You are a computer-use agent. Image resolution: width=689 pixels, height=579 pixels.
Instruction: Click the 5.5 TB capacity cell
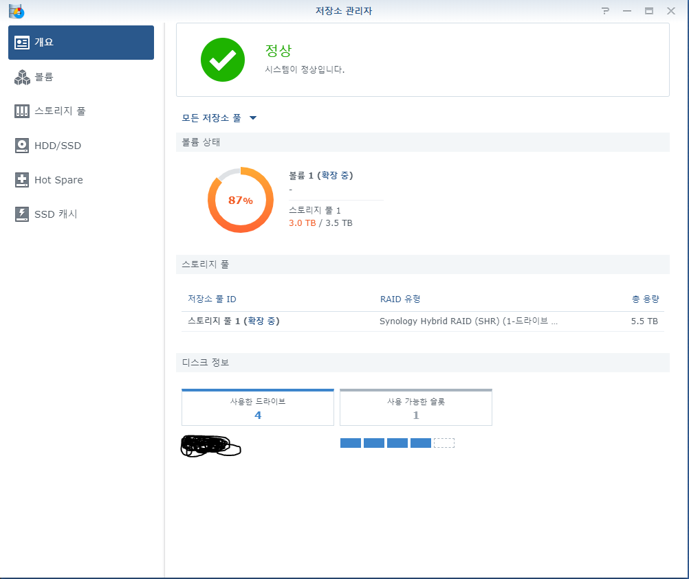click(644, 321)
